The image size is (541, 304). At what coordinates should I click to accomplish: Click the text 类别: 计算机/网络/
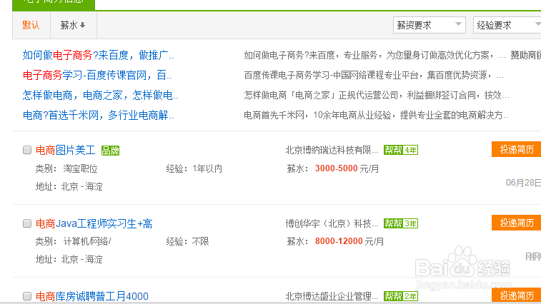73,241
